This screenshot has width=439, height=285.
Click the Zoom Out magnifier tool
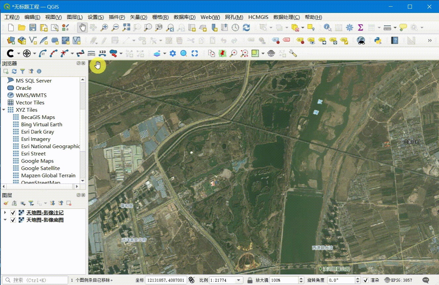click(x=115, y=28)
